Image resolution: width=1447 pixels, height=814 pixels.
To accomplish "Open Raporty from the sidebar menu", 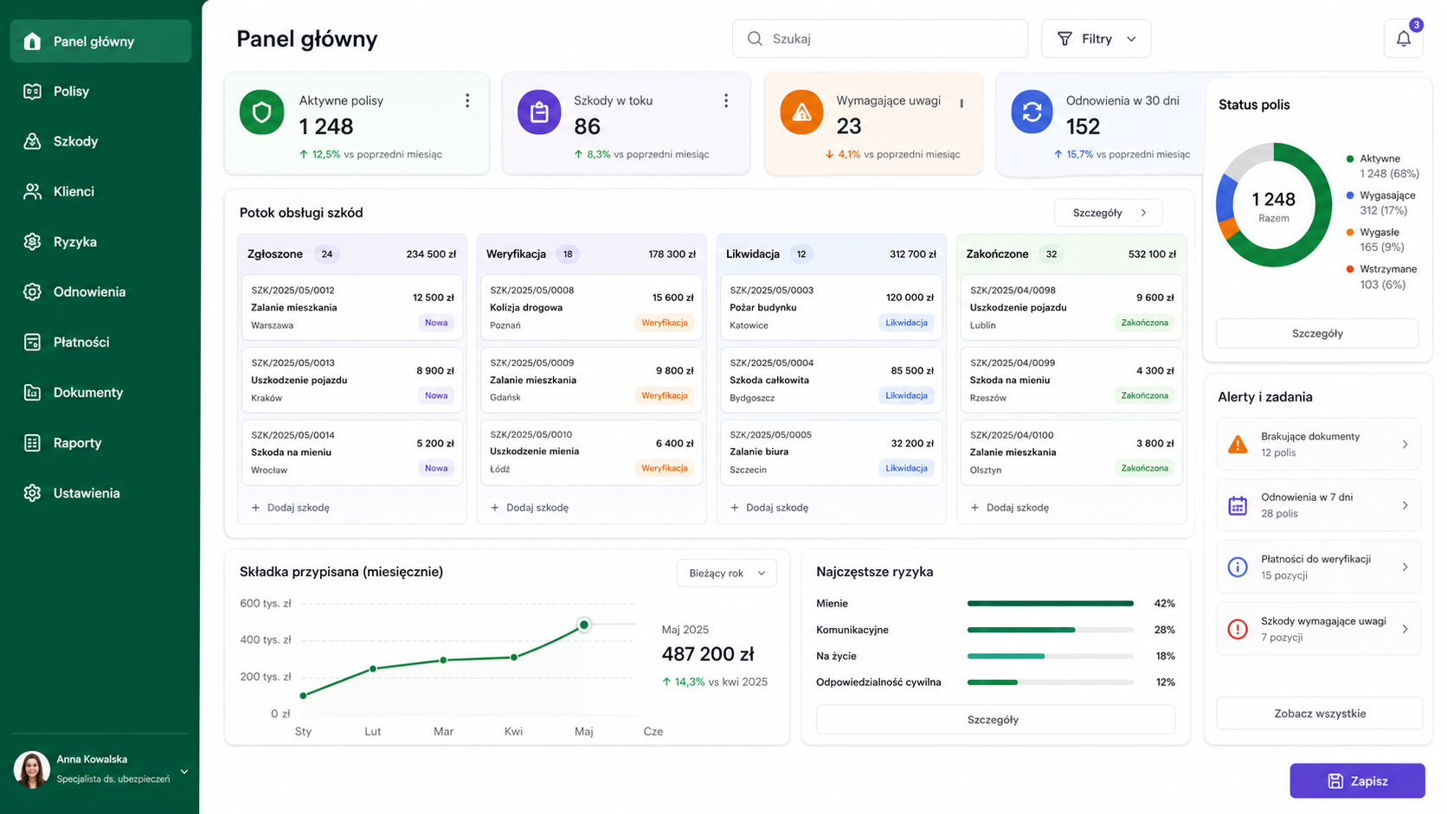I will click(x=100, y=443).
